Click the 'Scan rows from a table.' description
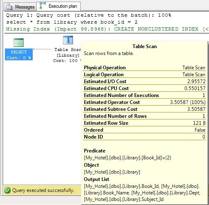209x205 pixels. point(109,53)
